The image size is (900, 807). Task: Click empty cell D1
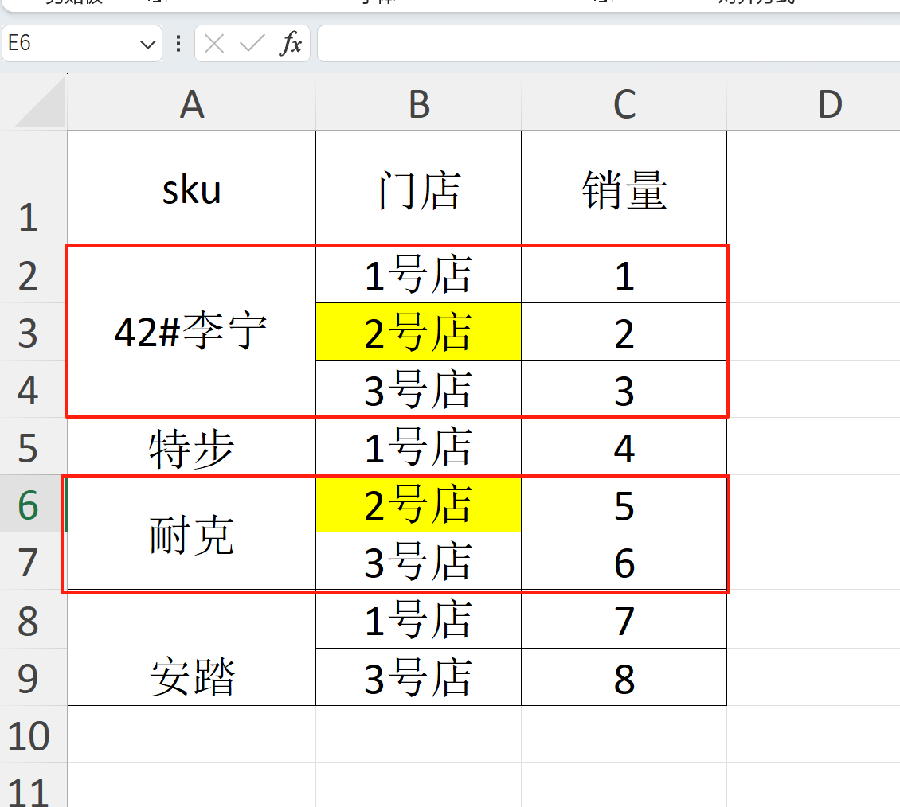pyautogui.click(x=813, y=188)
